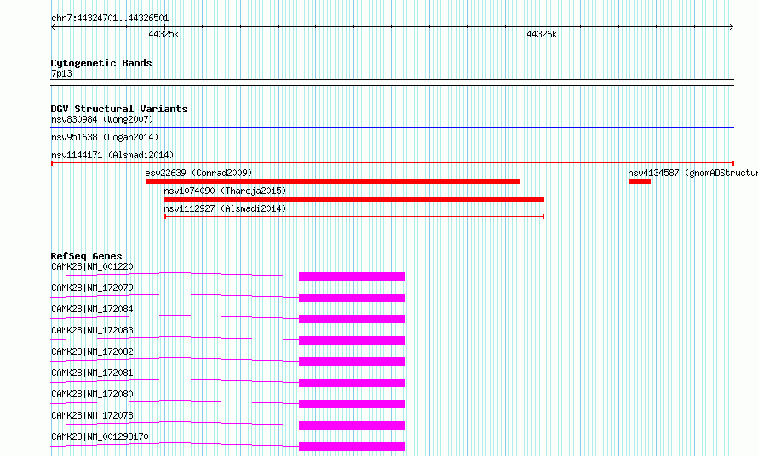This screenshot has height=456, width=758.
Task: Open transcript CAMK2B|NM_172083
Action: click(92, 330)
